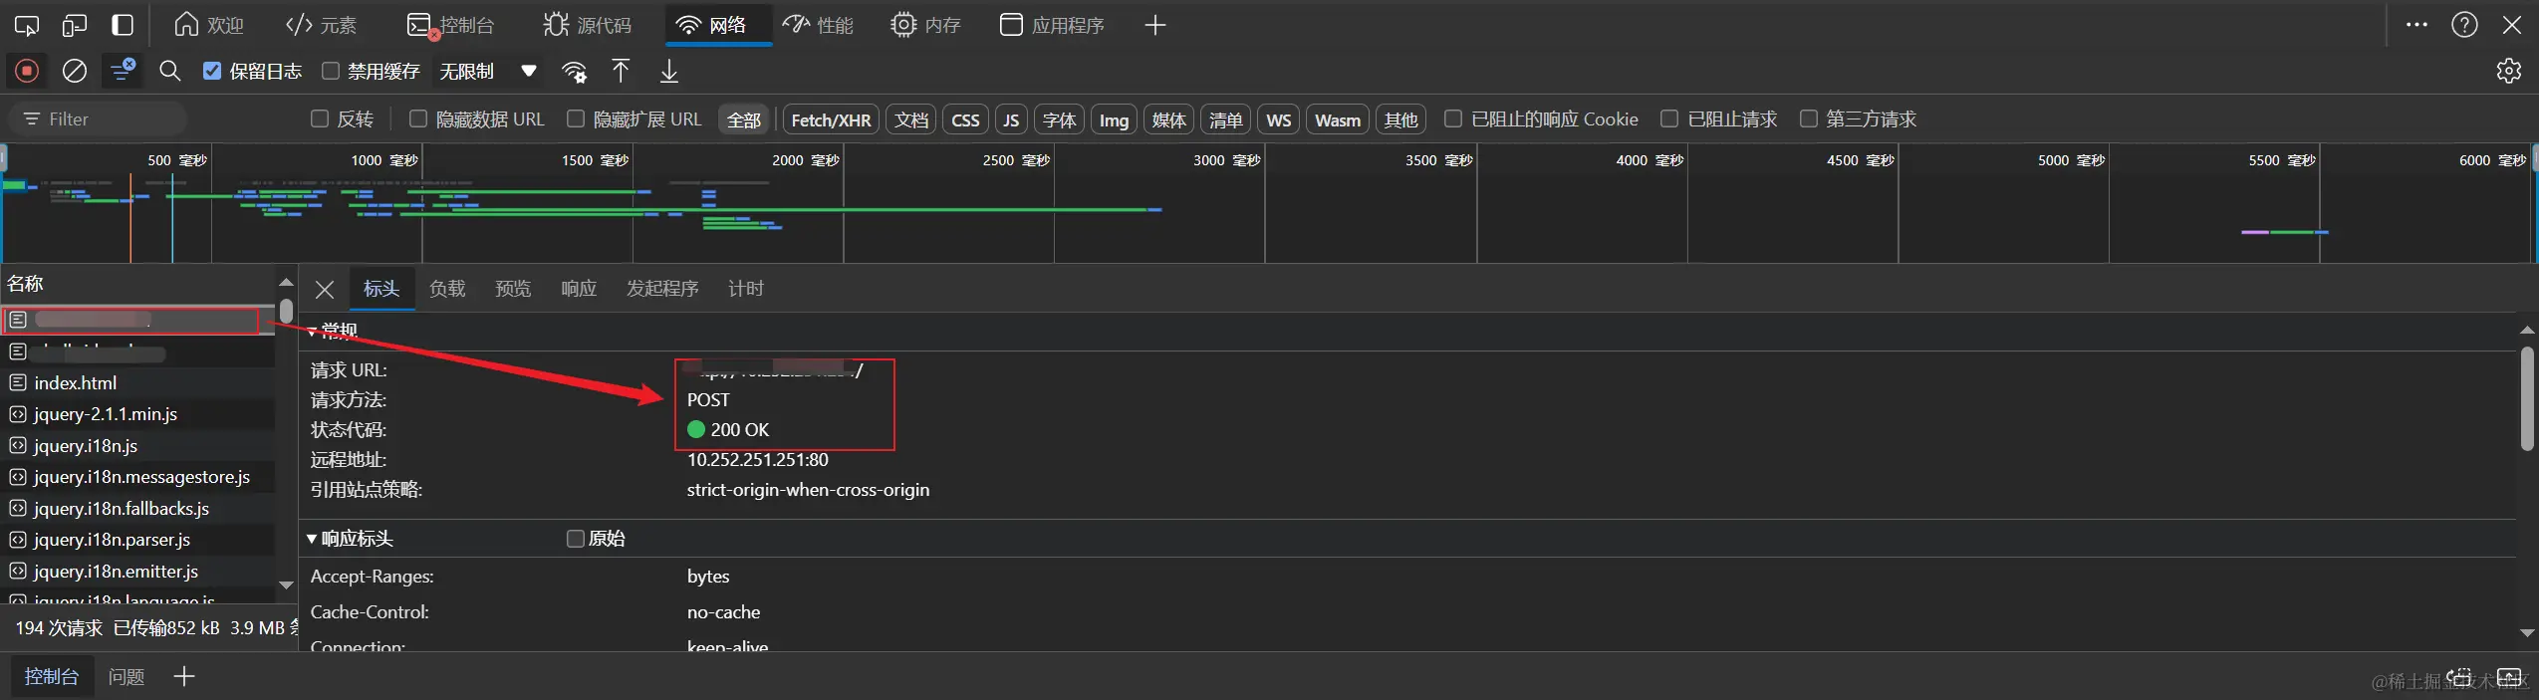Export HAR file download arrow
This screenshot has width=2539, height=700.
tap(669, 71)
